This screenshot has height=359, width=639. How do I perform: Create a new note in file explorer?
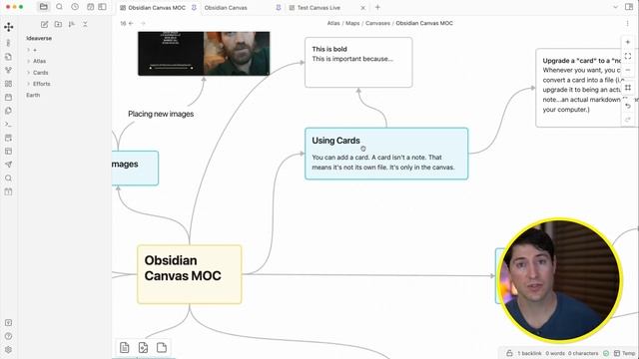point(44,24)
